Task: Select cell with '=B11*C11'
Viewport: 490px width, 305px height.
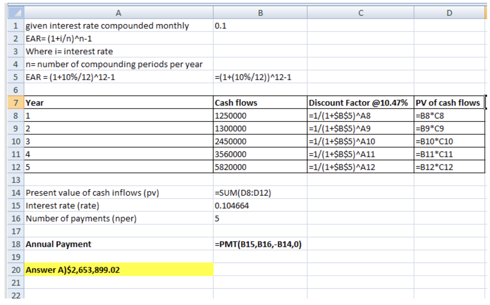Action: pos(449,154)
